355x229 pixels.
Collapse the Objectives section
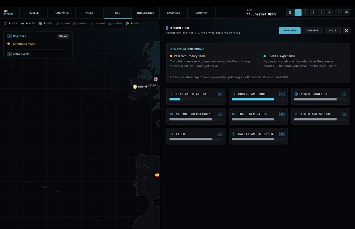9,36
